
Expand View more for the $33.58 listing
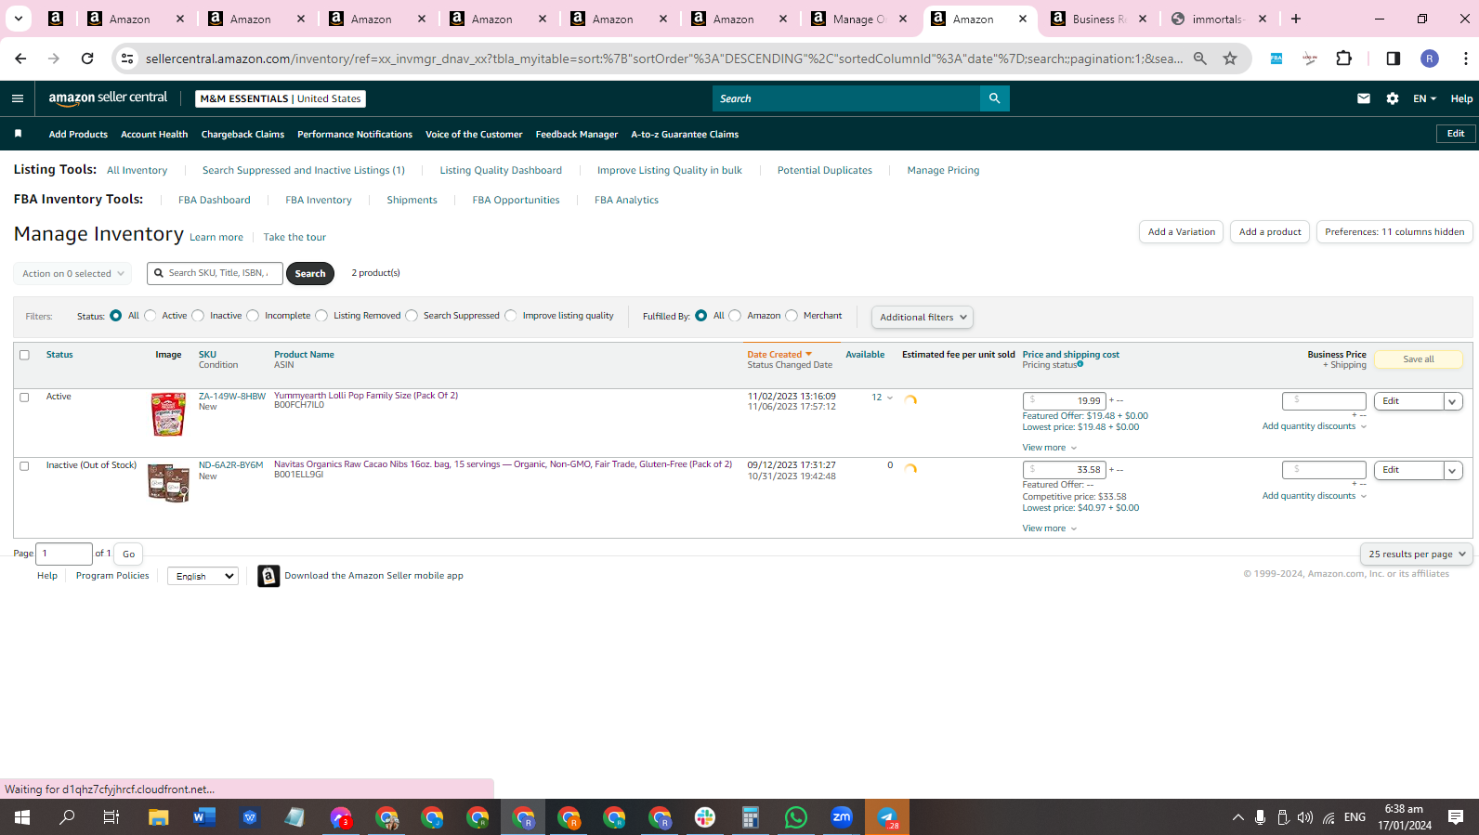[x=1050, y=528]
